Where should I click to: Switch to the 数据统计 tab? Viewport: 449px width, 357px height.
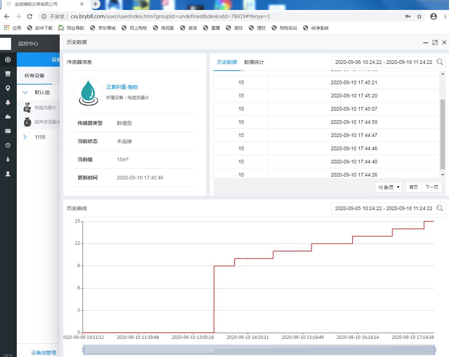point(254,62)
